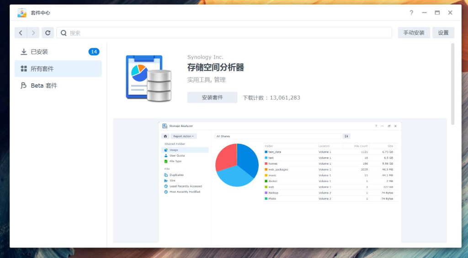Select Least Recently Accessed in the screenshot

[x=185, y=186]
